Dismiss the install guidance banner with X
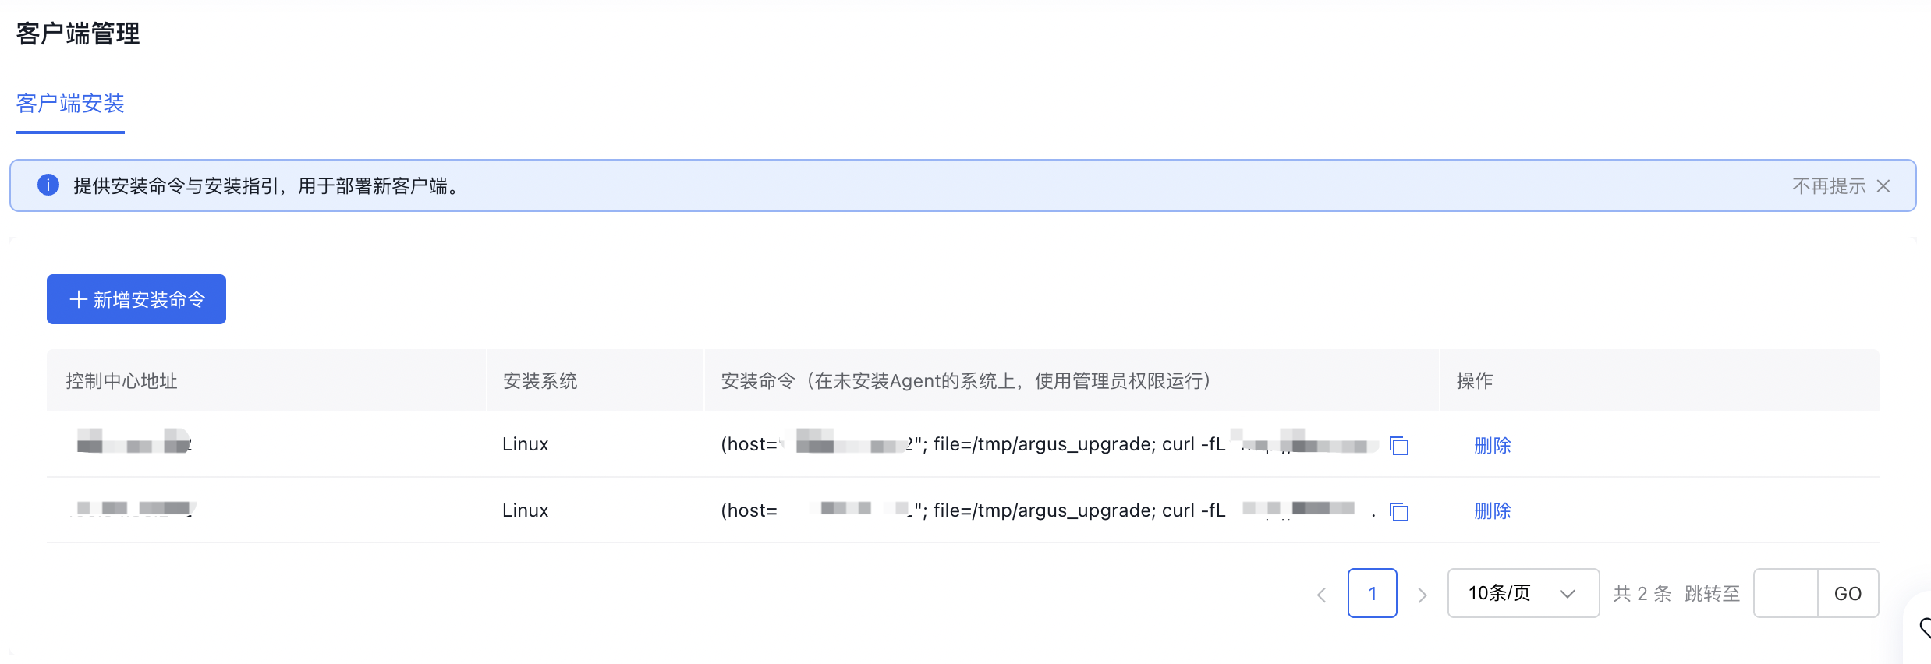 click(1883, 186)
